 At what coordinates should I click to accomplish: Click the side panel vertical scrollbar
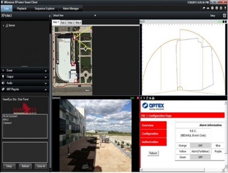point(50,96)
